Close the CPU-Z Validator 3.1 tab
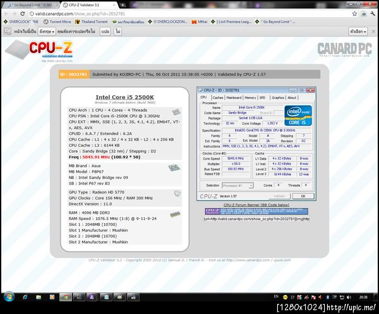 114,5
